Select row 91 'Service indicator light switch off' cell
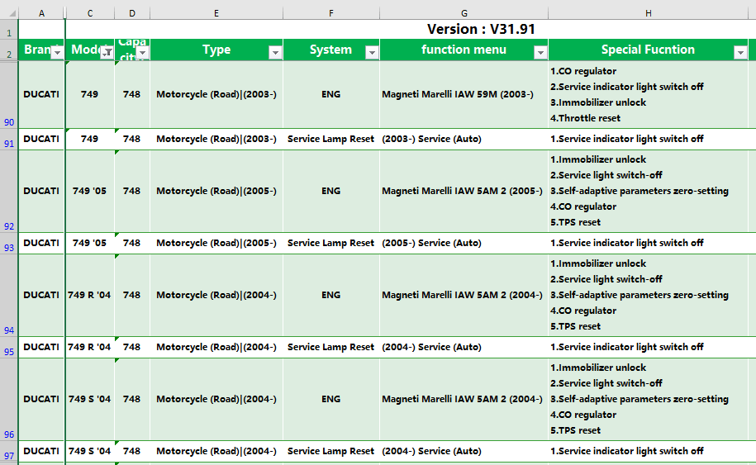 (649, 140)
